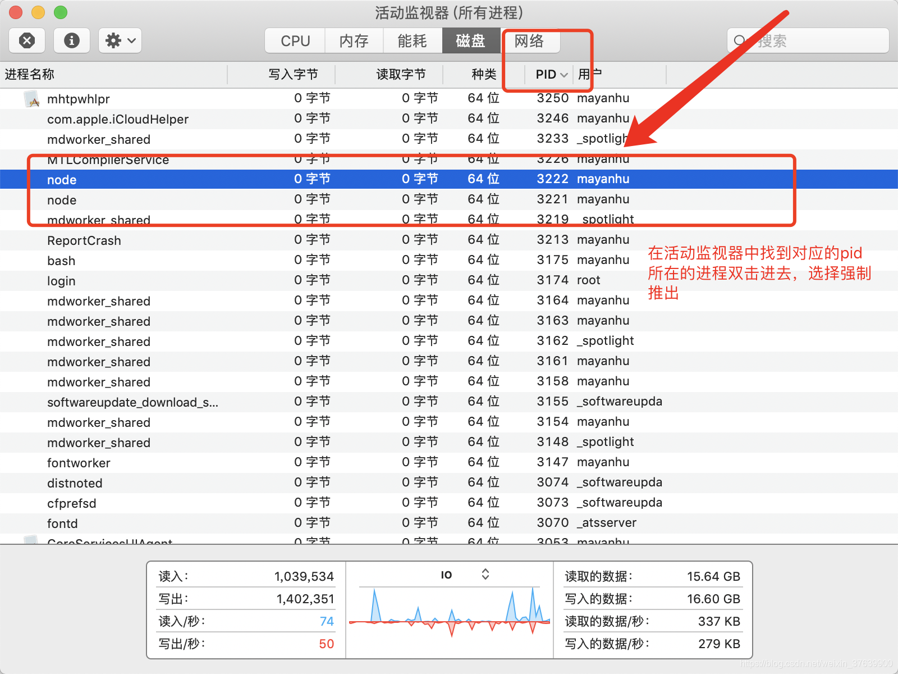The image size is (898, 674).
Task: Click the mhtpwhlpr application icon
Action: 32,99
